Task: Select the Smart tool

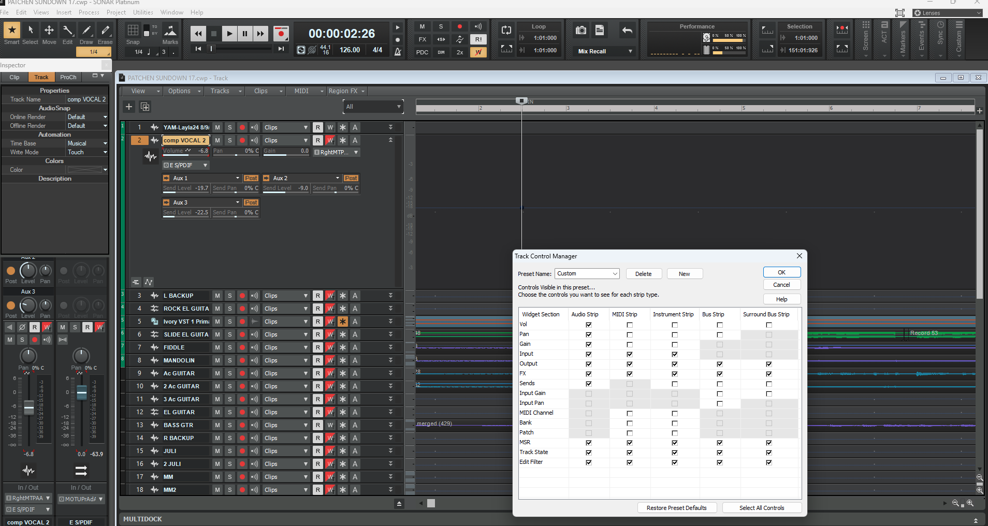Action: [x=12, y=34]
